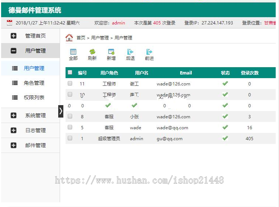This screenshot has width=279, height=207.
Task: Click the calendar icon beside the date
Action: pyautogui.click(x=10, y=23)
